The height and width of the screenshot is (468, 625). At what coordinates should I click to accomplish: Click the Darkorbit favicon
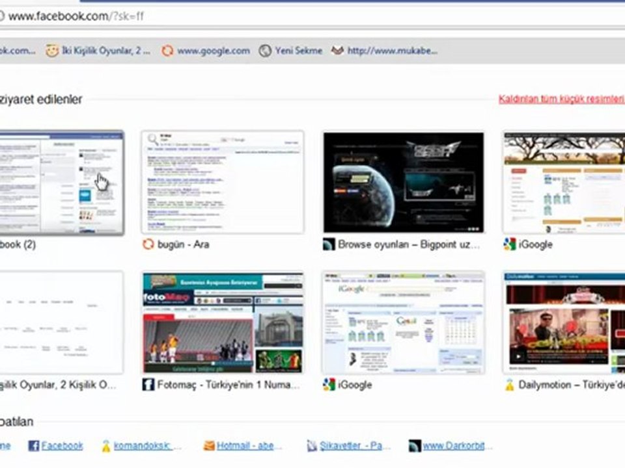(x=415, y=446)
